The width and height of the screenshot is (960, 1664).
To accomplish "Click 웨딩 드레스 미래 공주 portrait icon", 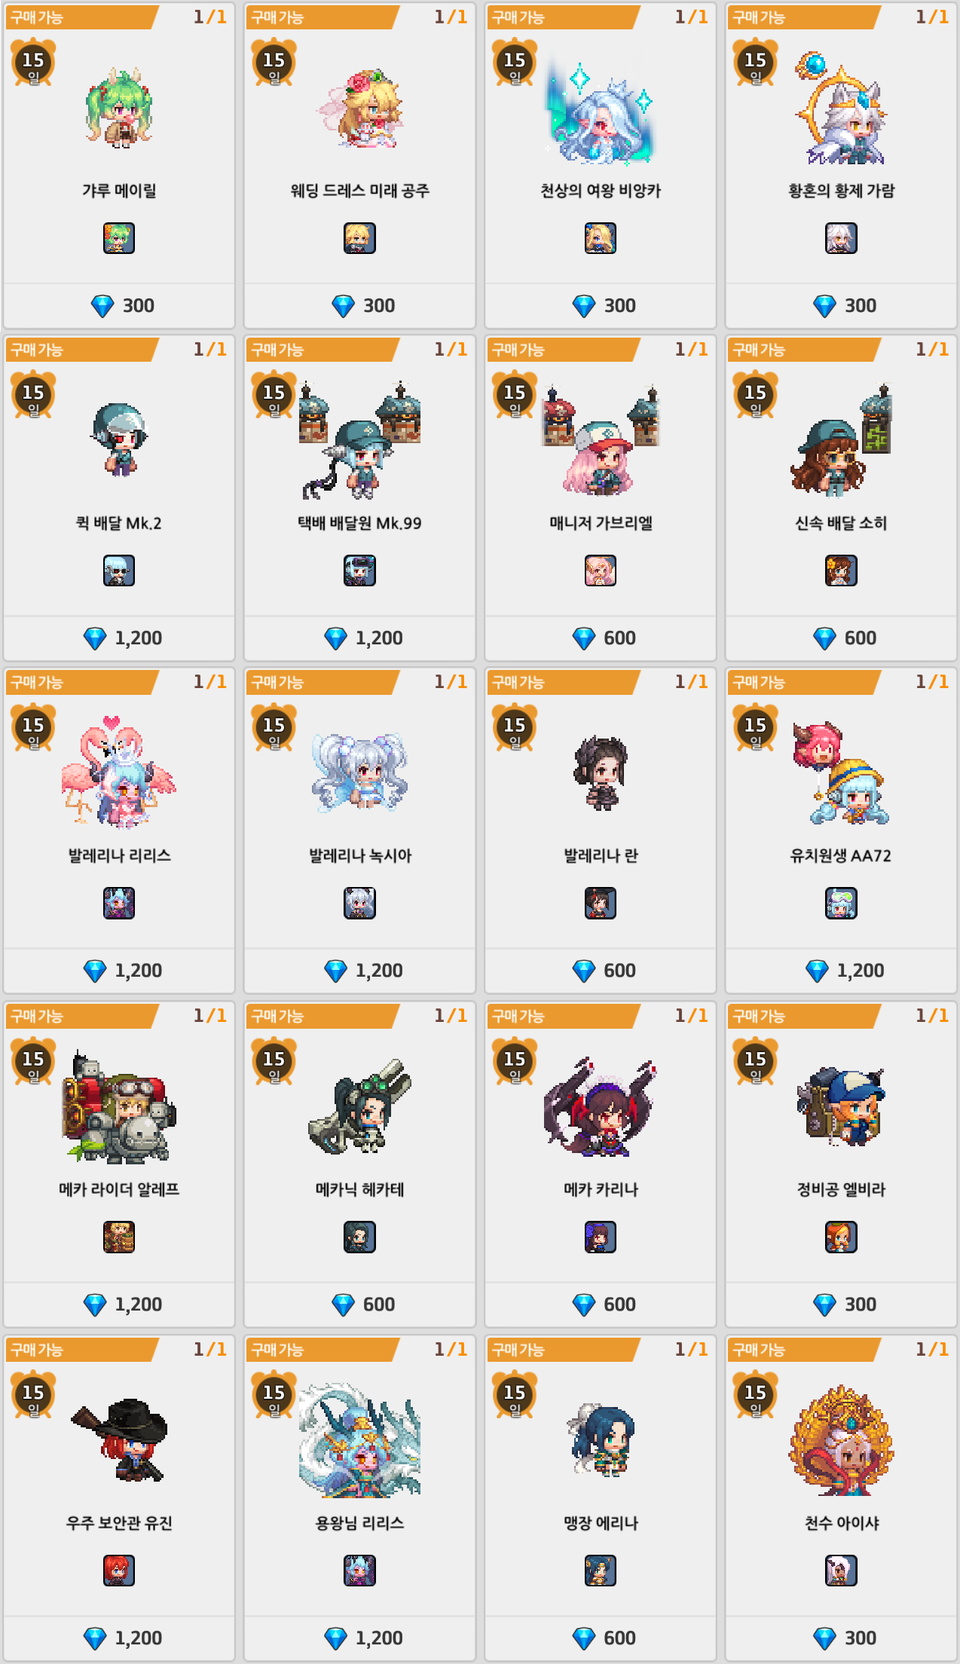I will point(359,238).
